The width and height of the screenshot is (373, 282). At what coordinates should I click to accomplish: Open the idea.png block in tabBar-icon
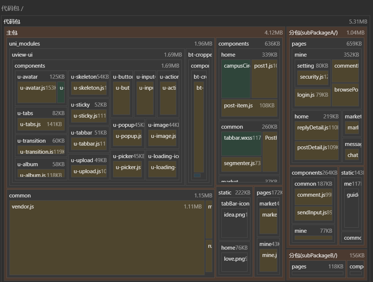click(234, 223)
